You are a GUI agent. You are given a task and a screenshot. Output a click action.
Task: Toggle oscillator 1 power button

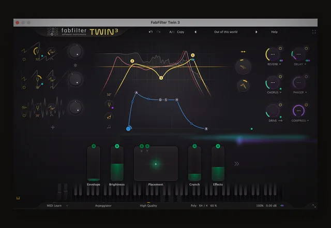24,59
